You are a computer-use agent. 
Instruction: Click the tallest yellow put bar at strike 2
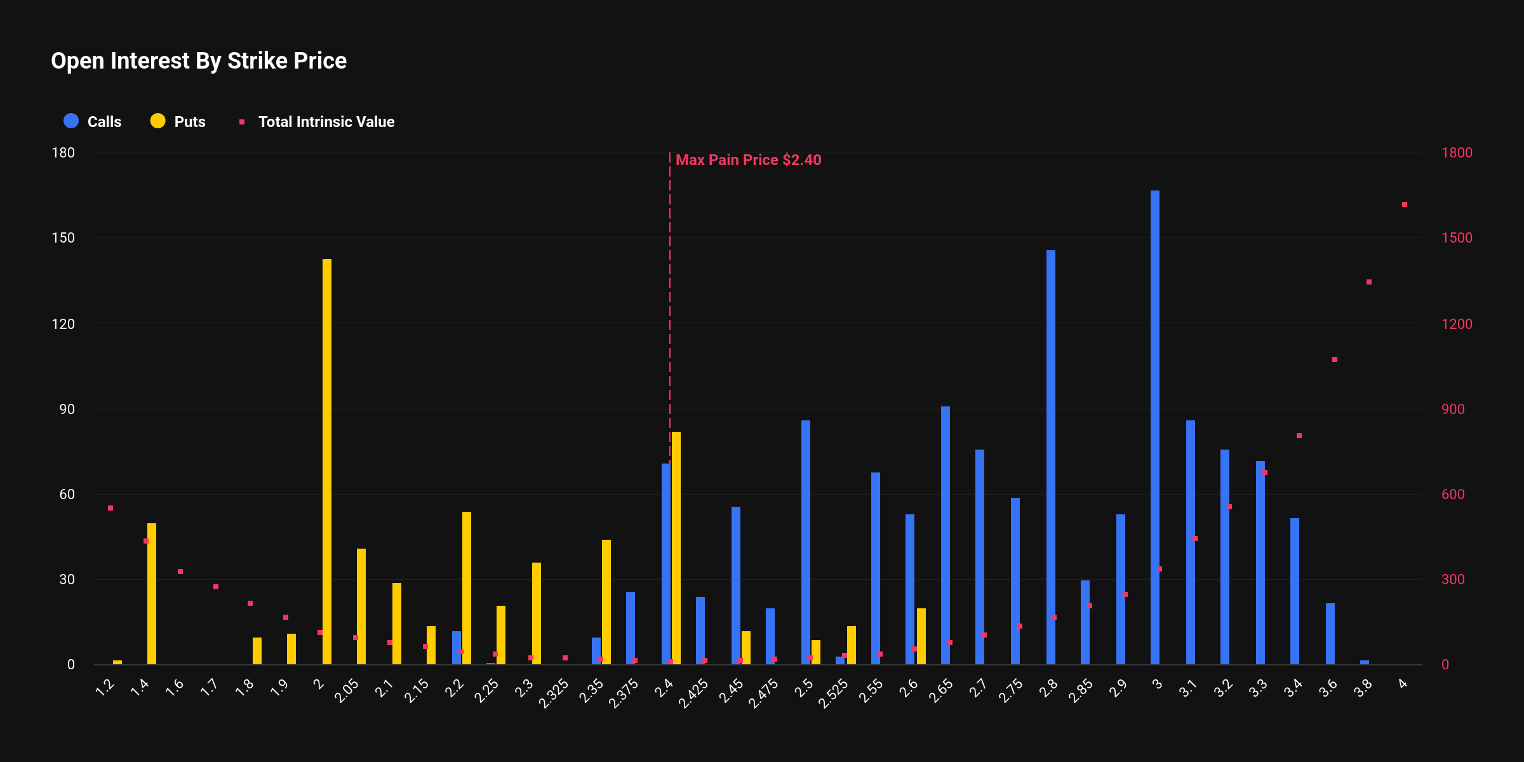point(327,462)
